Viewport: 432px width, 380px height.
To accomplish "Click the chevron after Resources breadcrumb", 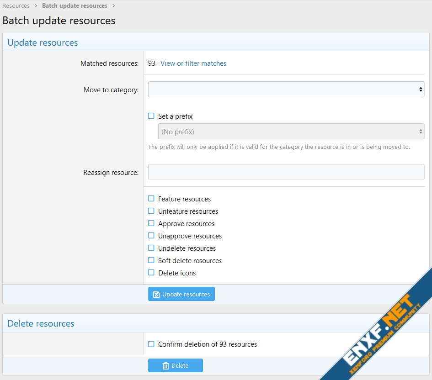I will coord(36,6).
